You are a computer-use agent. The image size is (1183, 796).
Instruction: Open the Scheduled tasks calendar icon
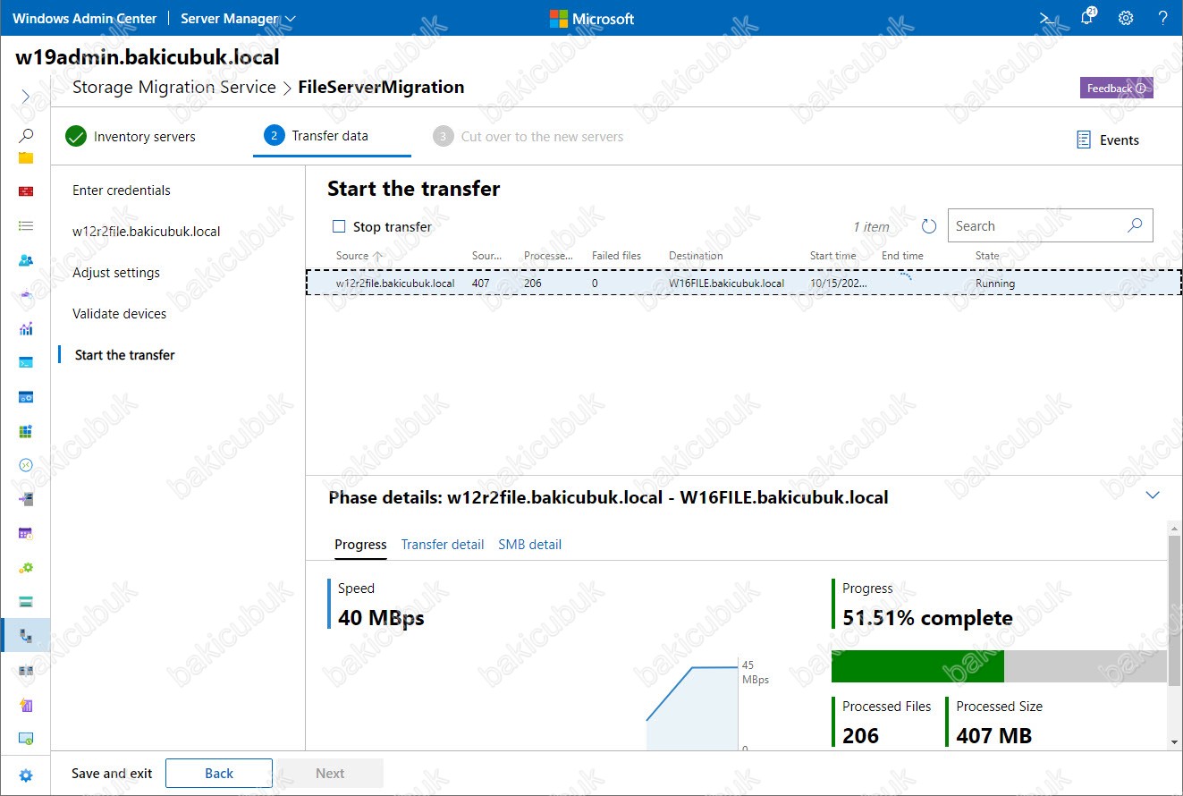[26, 533]
